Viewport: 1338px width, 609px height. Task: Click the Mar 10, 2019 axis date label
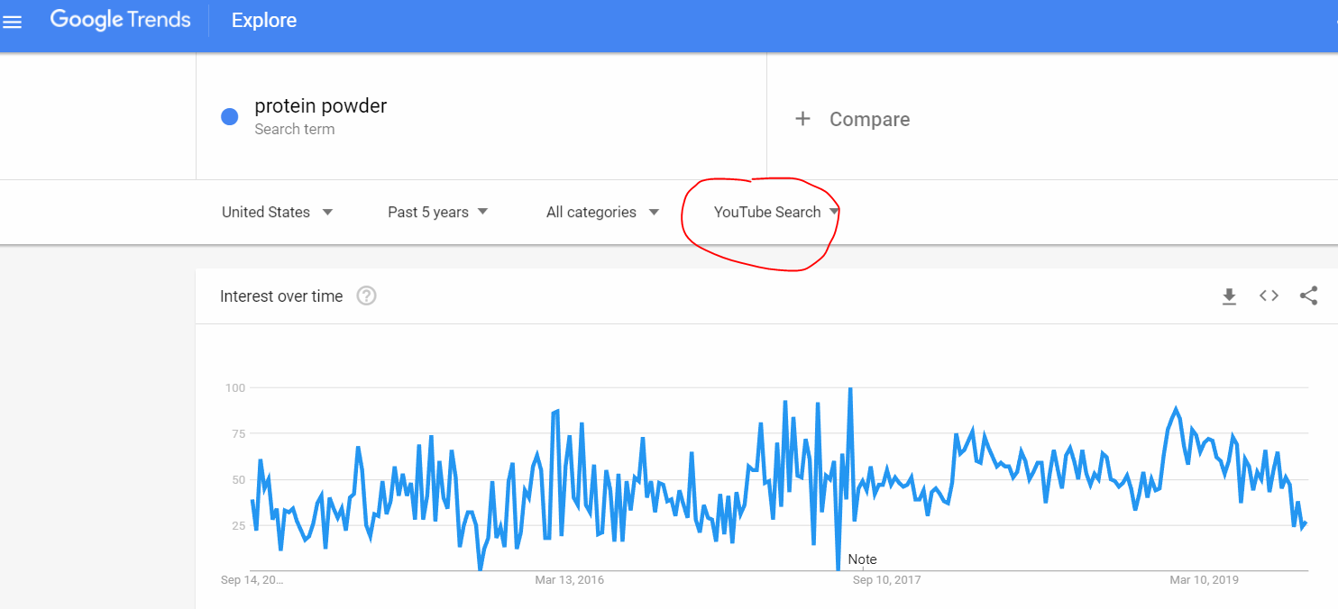pyautogui.click(x=1204, y=580)
